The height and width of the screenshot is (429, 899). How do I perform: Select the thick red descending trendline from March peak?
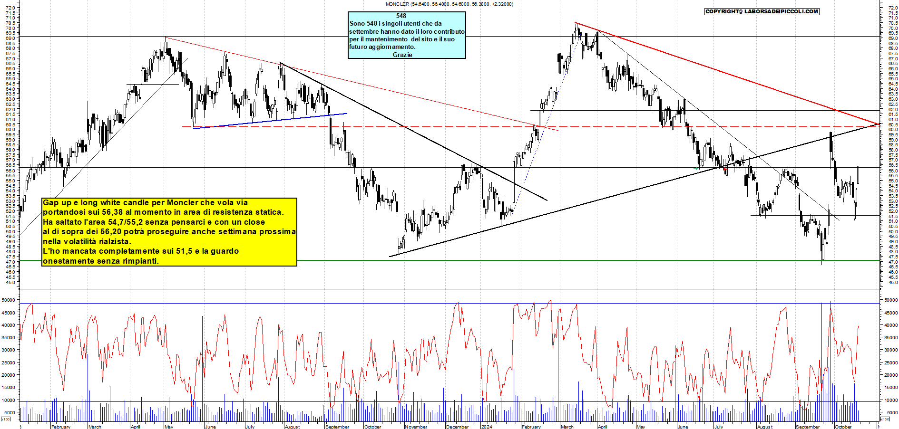point(727,74)
